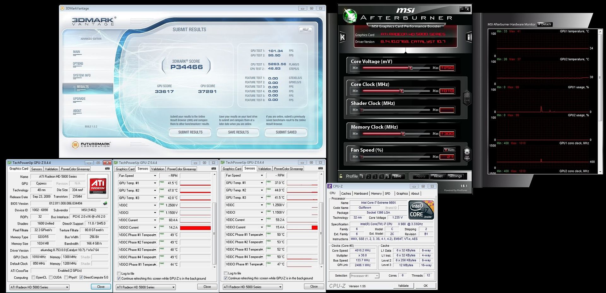Click screenshot camera icon in first GPU-Z
This screenshot has height=293, width=606.
click(107, 169)
